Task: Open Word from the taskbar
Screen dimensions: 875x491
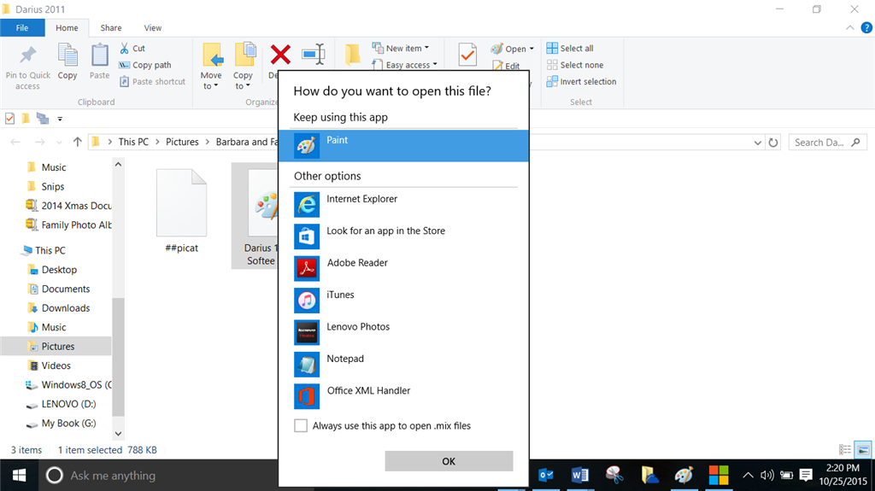Action: coord(580,476)
